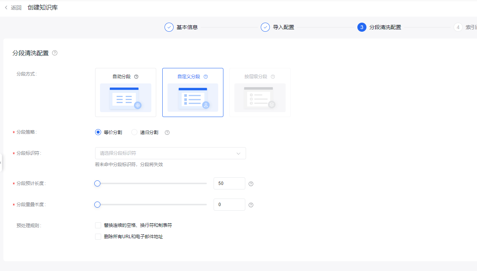Click the help icon beside the 分段预计长度 field
Viewport: 477px width, 271px height.
tap(251, 183)
